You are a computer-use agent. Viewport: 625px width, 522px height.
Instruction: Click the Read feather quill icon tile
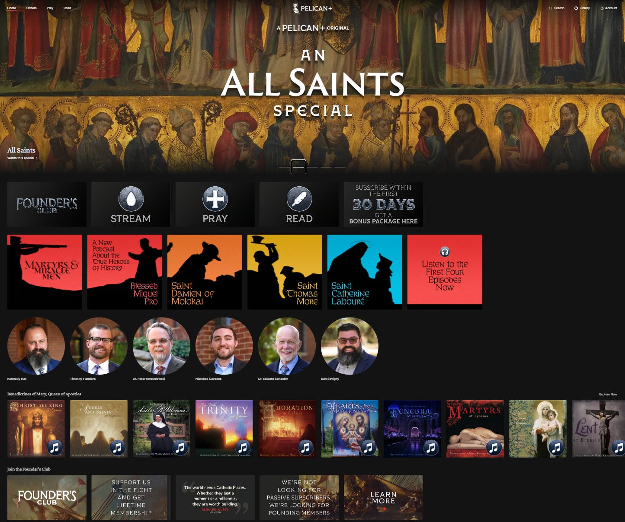299,204
